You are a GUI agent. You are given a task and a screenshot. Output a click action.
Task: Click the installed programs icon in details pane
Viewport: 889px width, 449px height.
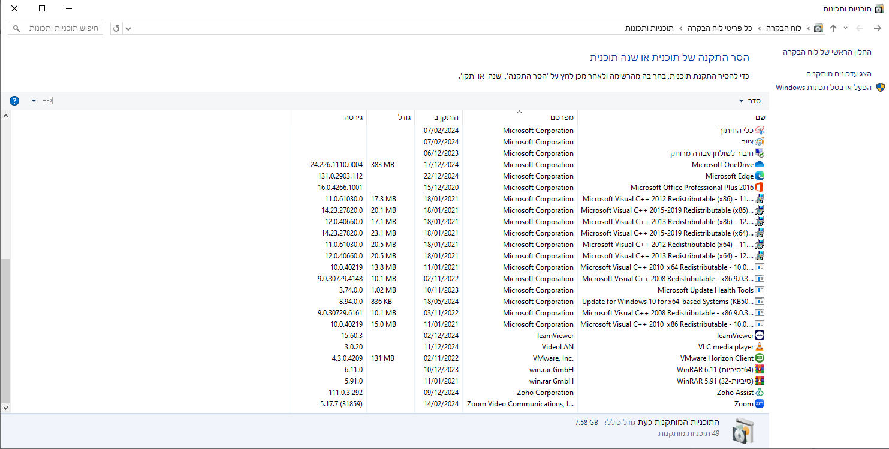(x=743, y=431)
